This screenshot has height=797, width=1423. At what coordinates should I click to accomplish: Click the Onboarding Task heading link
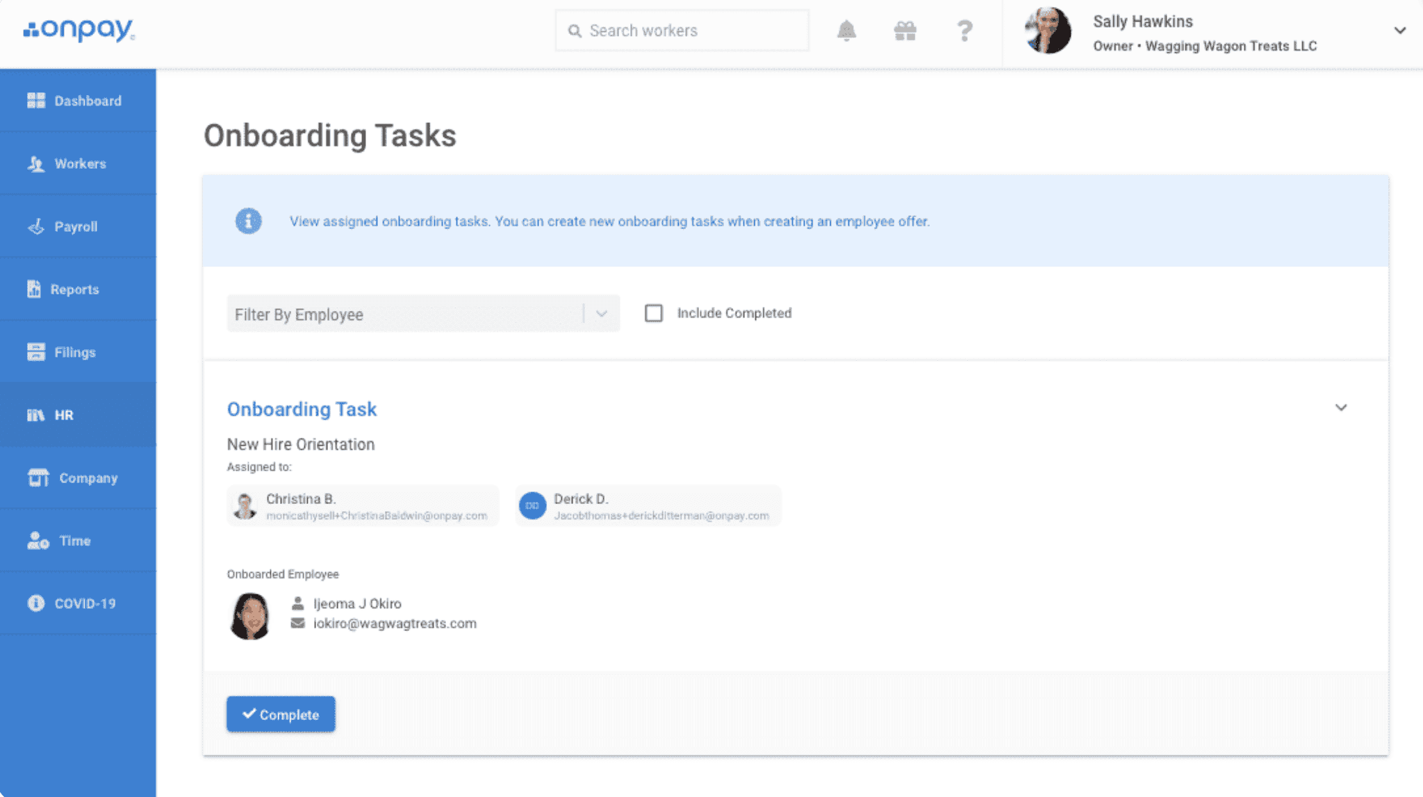[x=302, y=409]
